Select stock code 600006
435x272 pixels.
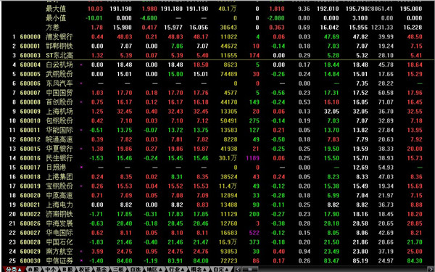[30, 83]
